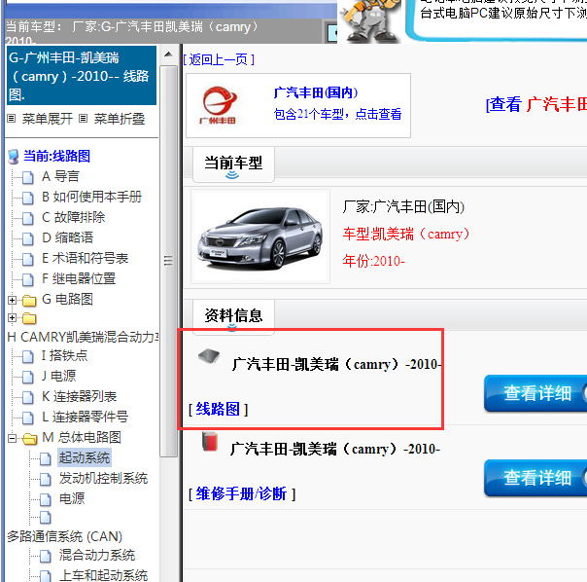
Task: Select 菜单展开 text in sidebar
Action: click(48, 119)
